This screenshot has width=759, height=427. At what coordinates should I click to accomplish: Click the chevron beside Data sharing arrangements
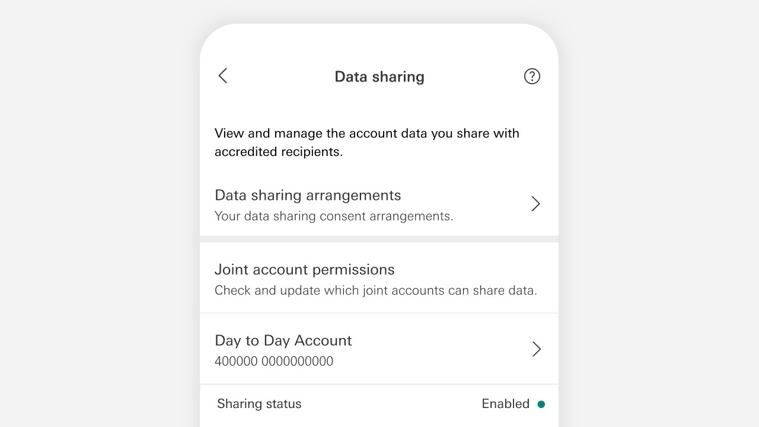coord(535,203)
